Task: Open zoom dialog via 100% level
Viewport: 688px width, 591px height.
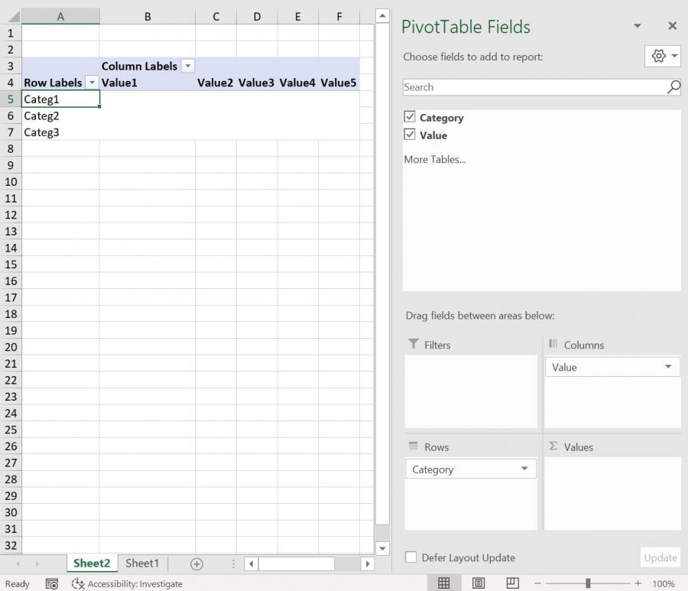Action: tap(663, 583)
